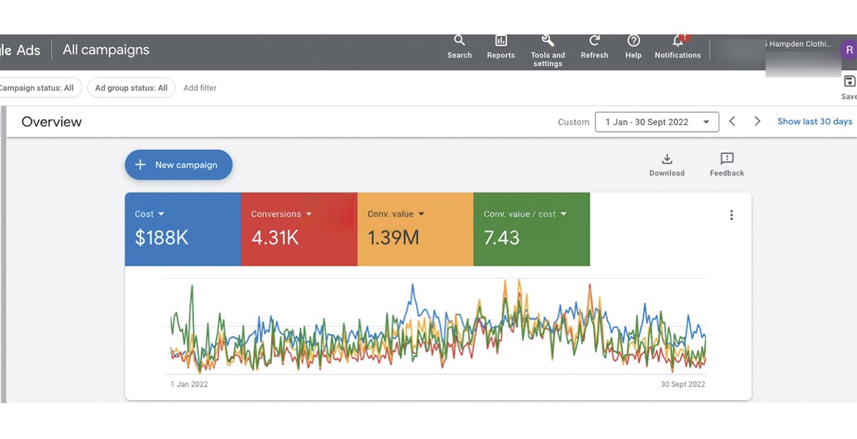Open the Notifications bell
857x439 pixels.
(x=678, y=42)
